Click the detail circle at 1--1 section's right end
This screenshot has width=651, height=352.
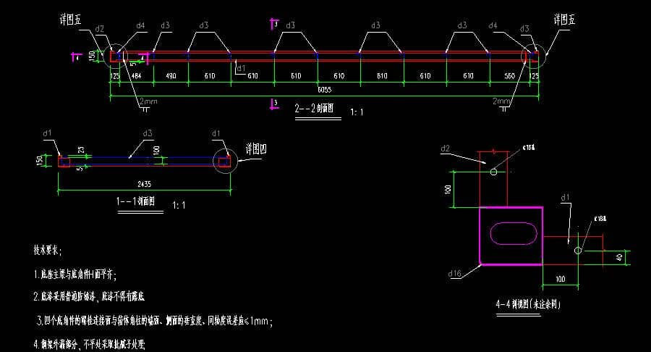[226, 162]
